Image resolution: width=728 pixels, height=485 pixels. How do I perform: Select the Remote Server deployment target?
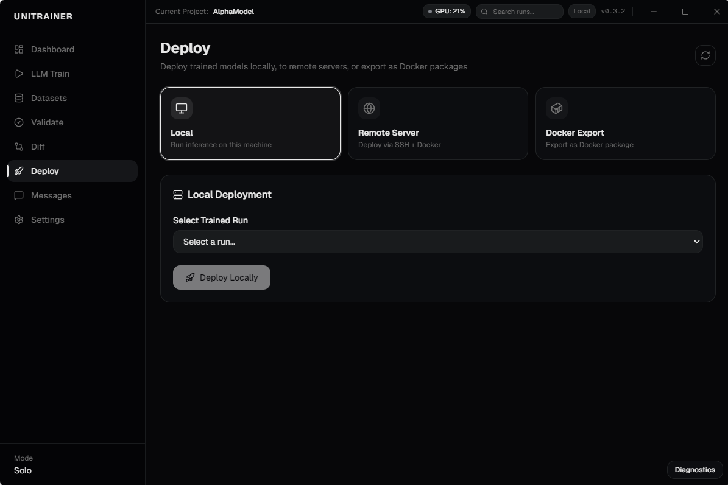pyautogui.click(x=437, y=124)
